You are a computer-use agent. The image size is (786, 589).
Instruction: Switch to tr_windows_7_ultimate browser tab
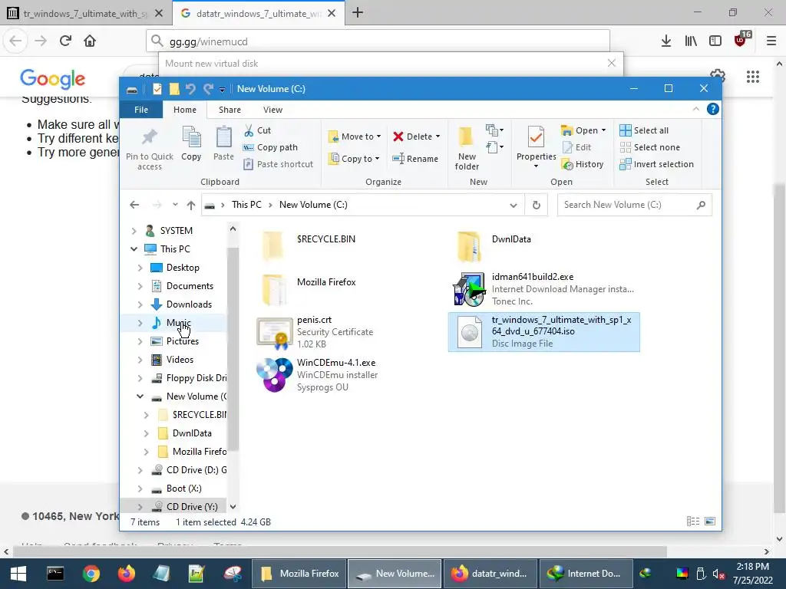click(85, 13)
